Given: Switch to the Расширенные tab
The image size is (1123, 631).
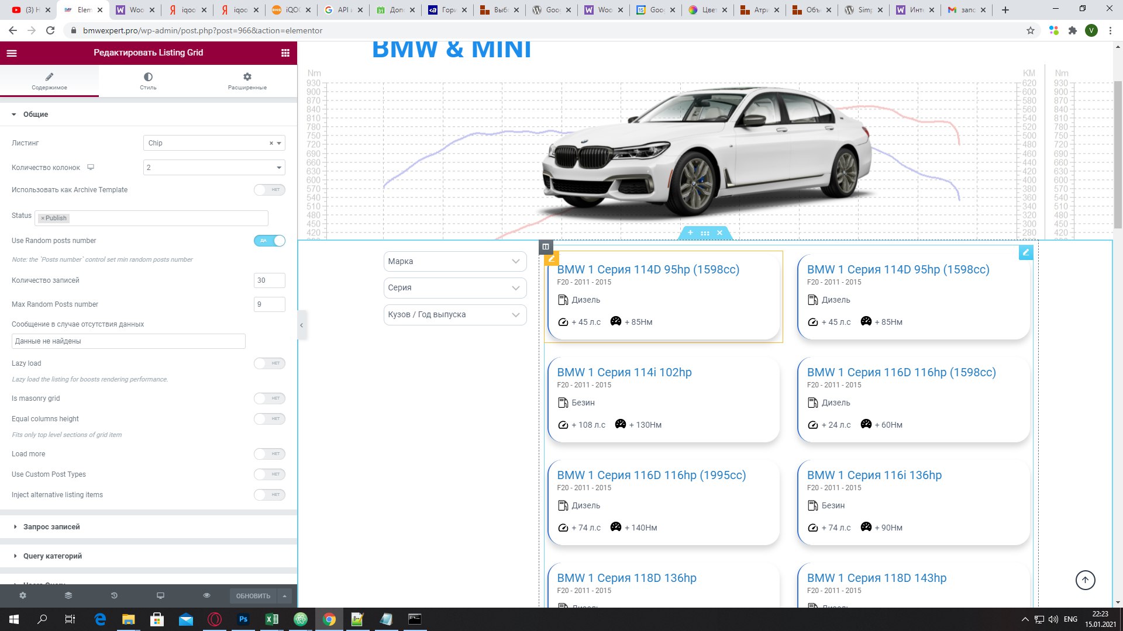Looking at the screenshot, I should pos(247,81).
